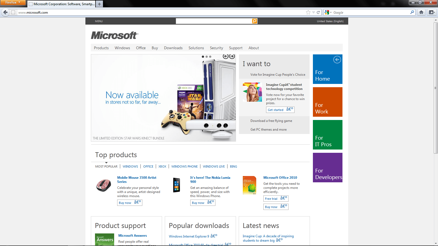438x246 pixels.
Task: Click the Star Wars Kinect bundle banner
Action: (163, 98)
